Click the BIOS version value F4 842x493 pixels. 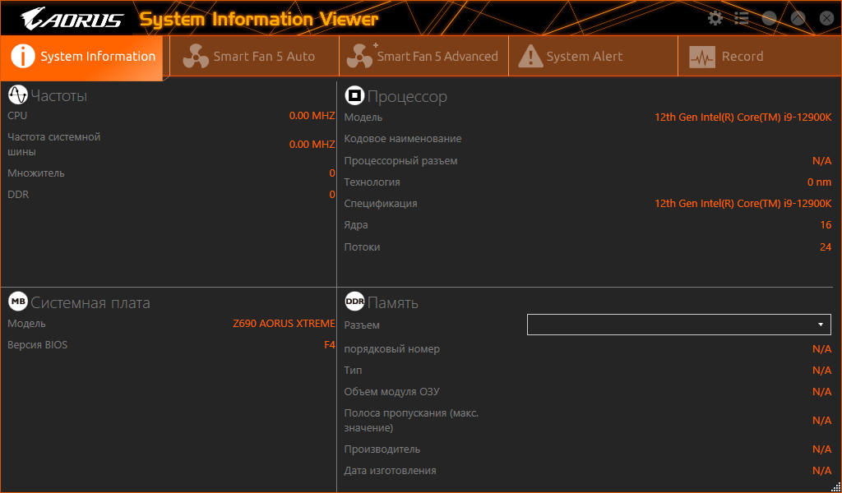point(330,345)
